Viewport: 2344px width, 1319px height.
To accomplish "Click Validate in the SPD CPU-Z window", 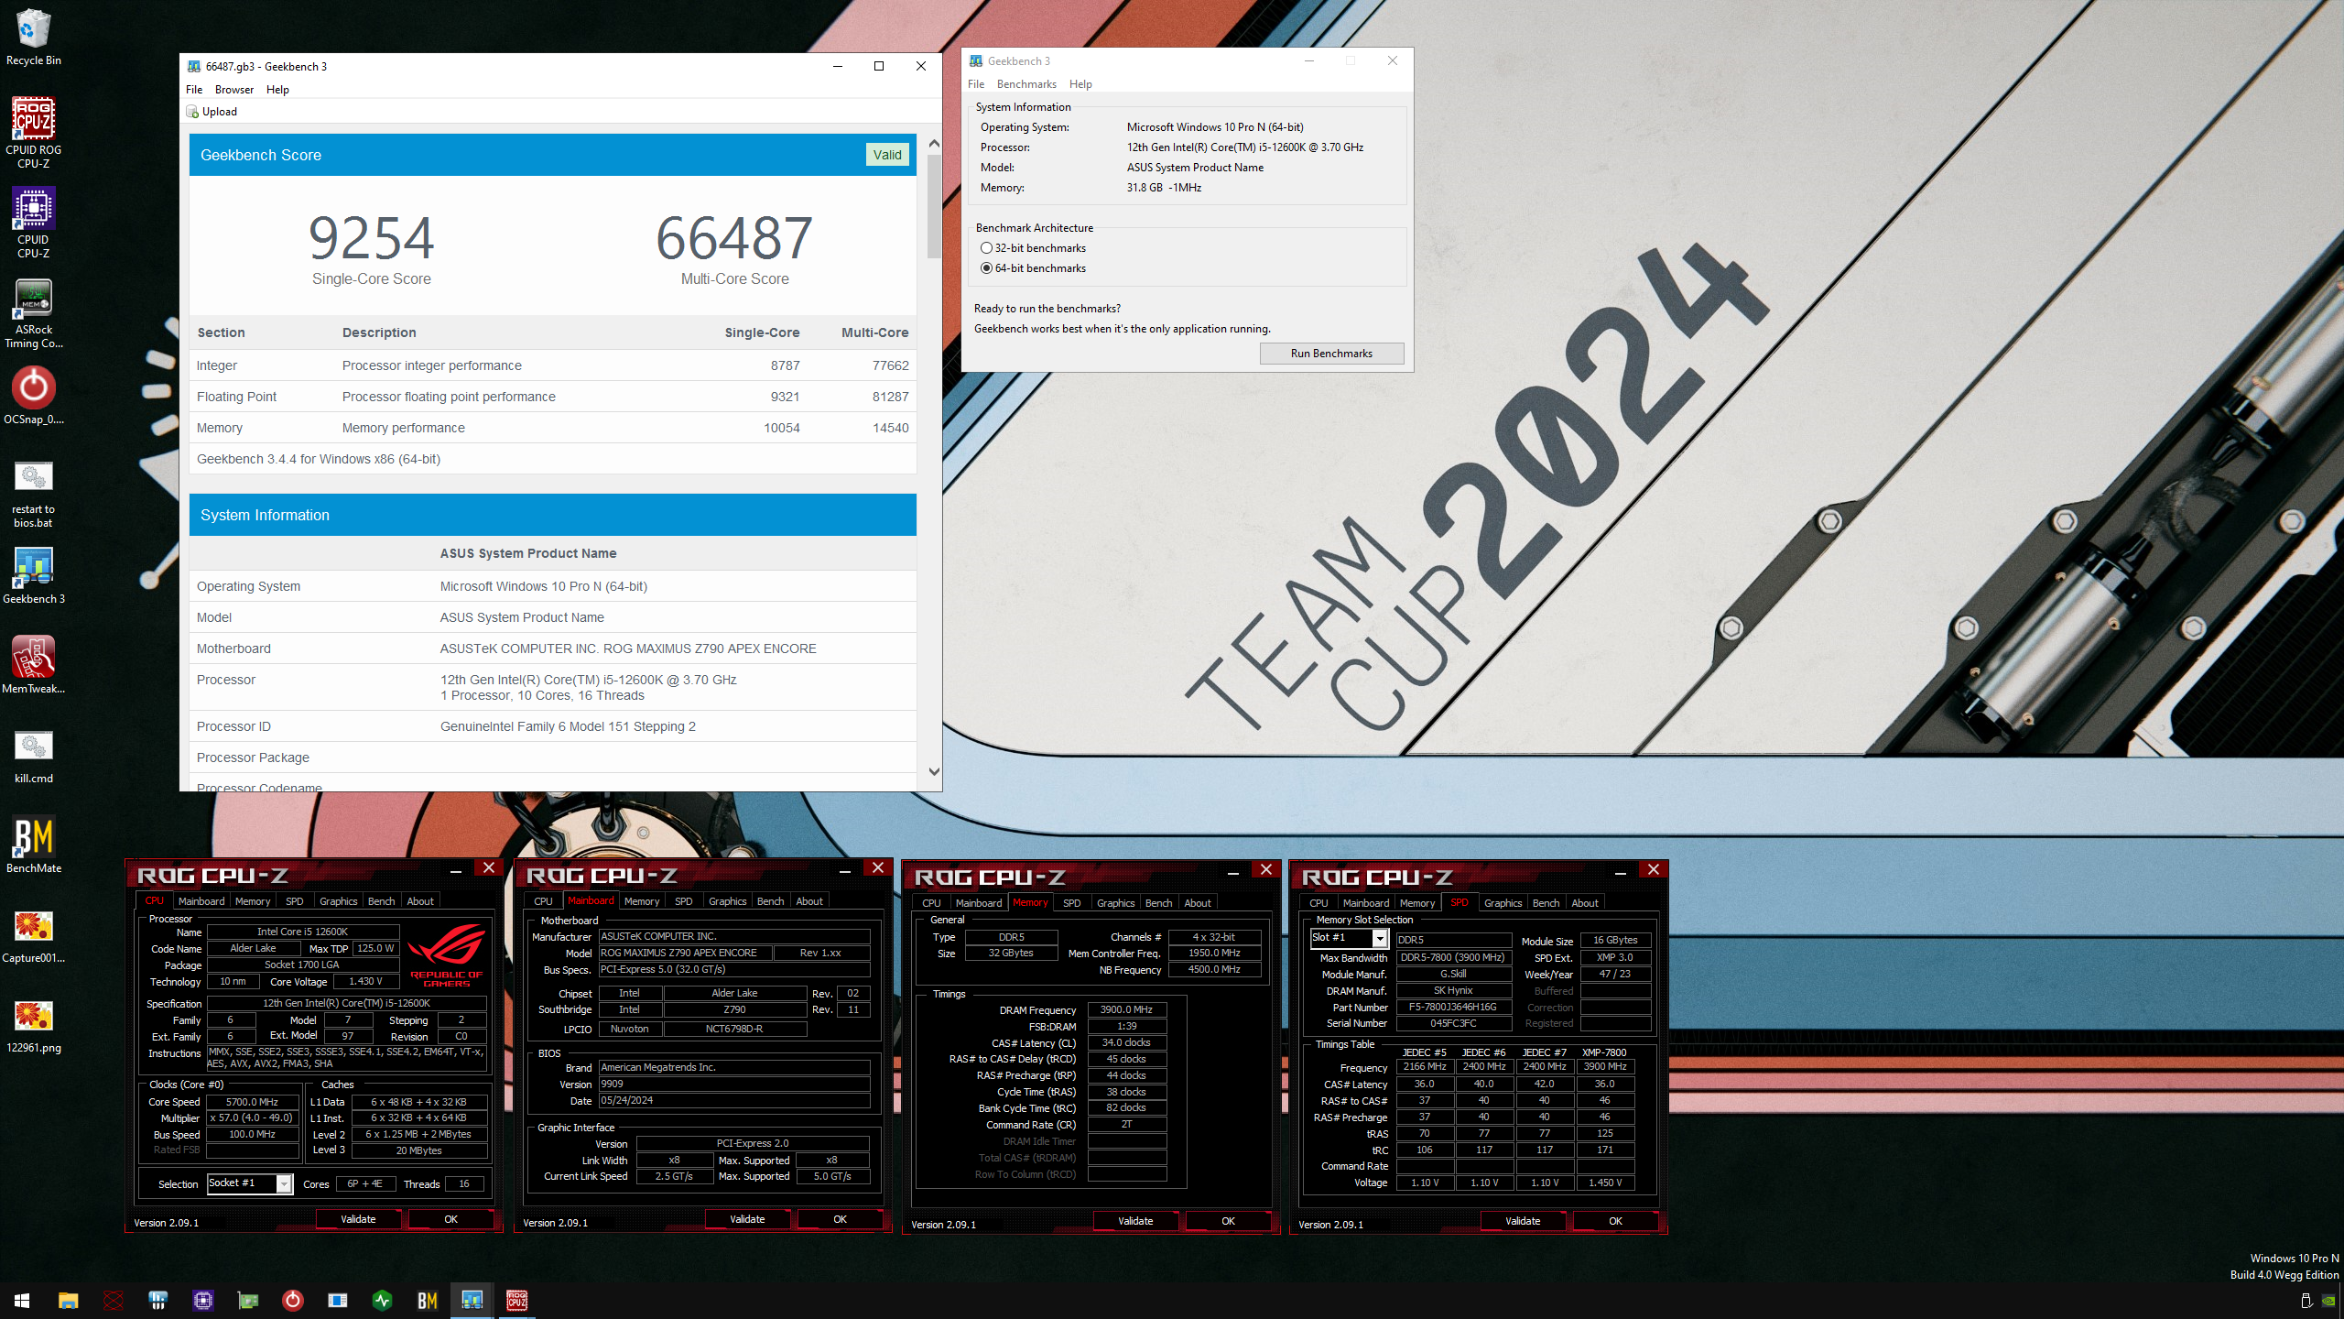I will (1523, 1221).
